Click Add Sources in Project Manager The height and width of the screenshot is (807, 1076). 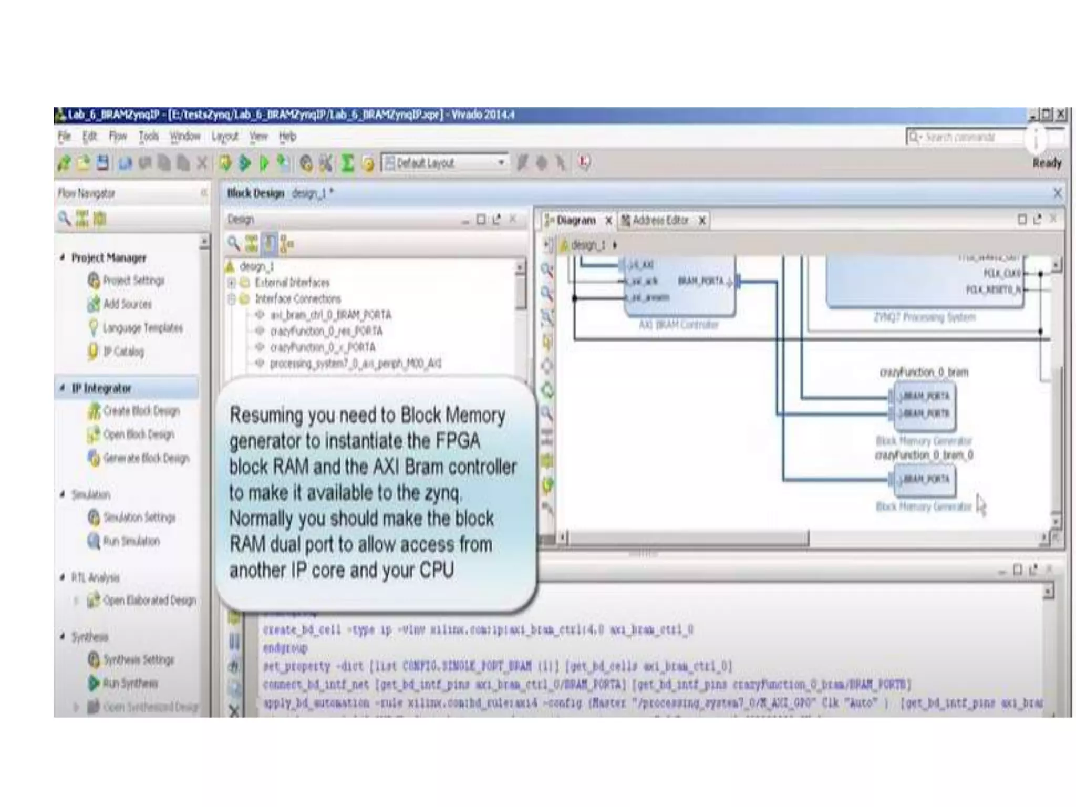click(x=127, y=304)
